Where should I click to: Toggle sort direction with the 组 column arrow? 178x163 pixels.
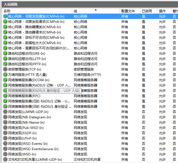coord(96,10)
